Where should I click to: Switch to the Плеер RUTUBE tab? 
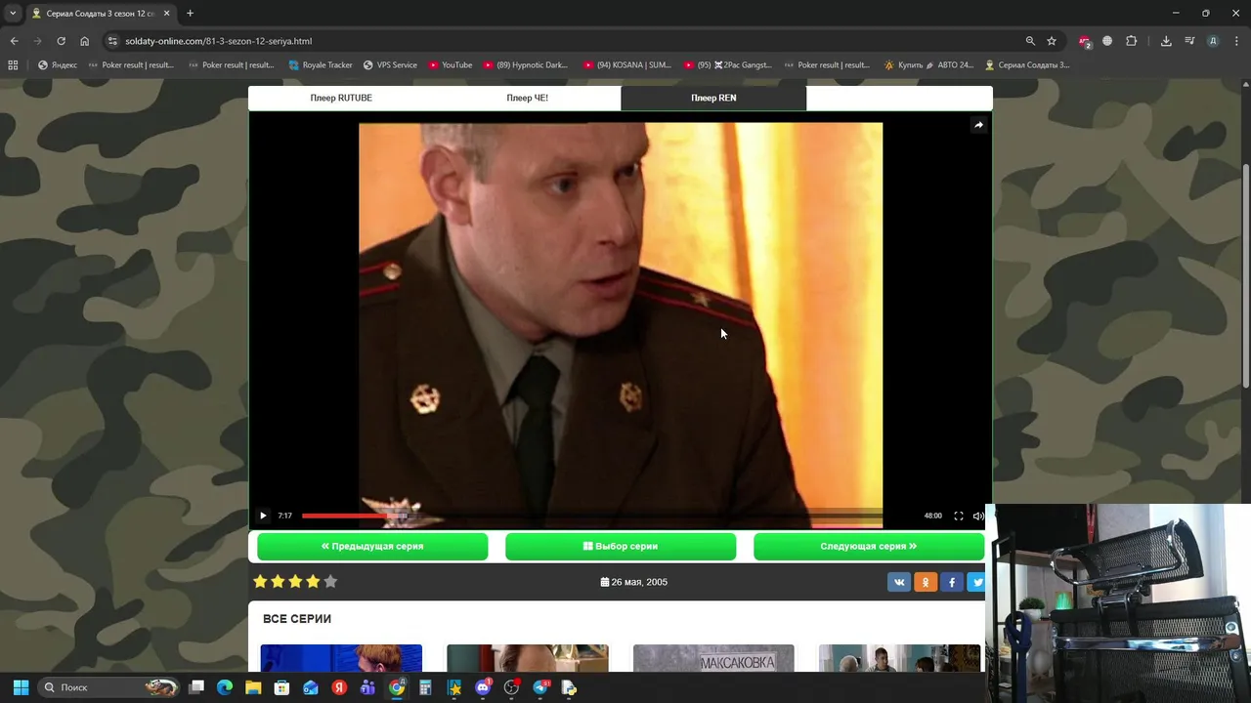point(341,98)
